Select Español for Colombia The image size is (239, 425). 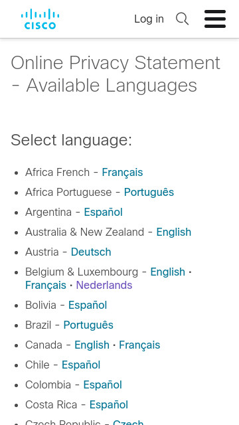[x=103, y=385]
